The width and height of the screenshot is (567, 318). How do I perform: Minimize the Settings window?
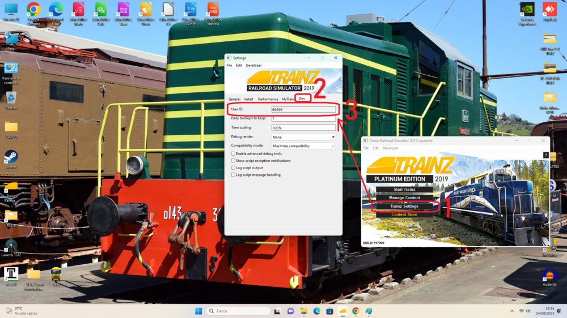coord(309,58)
